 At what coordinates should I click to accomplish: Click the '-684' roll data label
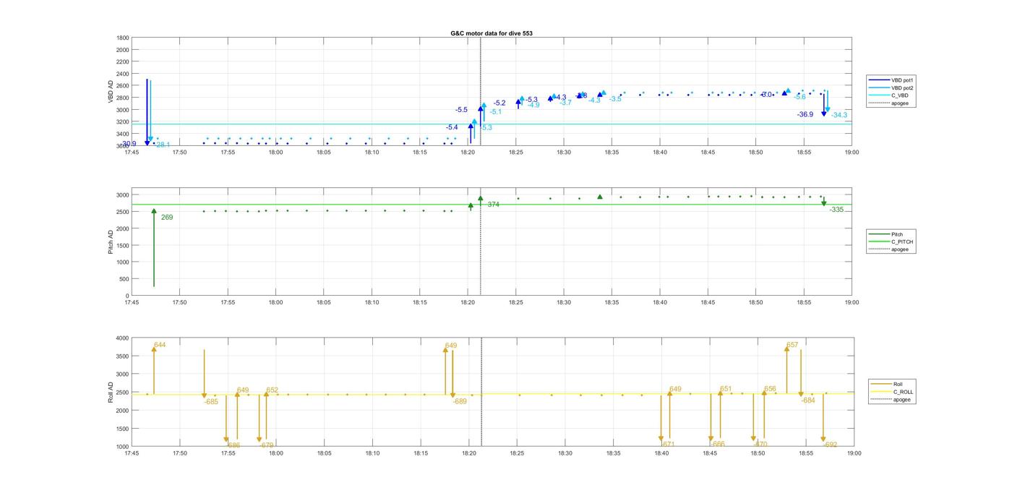[808, 400]
